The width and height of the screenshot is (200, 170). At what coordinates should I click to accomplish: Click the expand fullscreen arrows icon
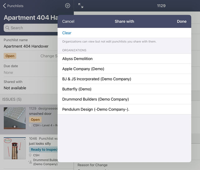(81, 6)
